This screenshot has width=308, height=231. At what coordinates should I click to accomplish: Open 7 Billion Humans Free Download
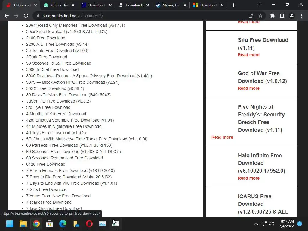click(x=70, y=171)
